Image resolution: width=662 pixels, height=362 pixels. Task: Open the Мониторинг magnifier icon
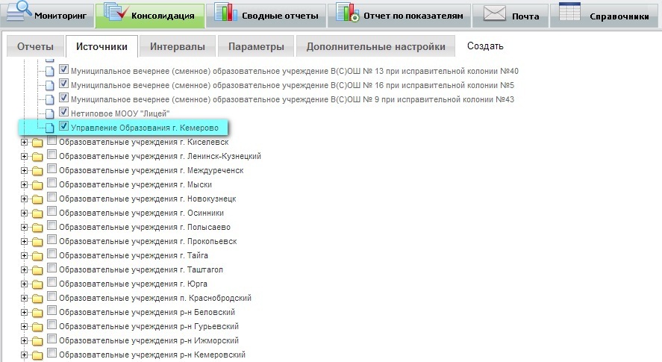coord(19,11)
